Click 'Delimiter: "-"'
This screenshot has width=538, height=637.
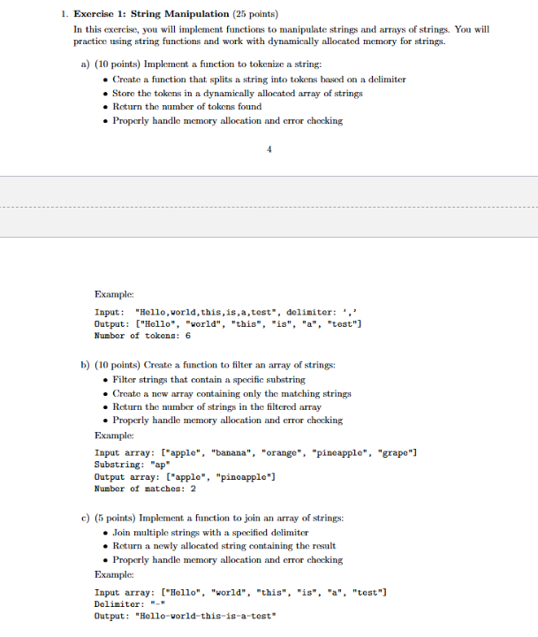[x=130, y=604]
